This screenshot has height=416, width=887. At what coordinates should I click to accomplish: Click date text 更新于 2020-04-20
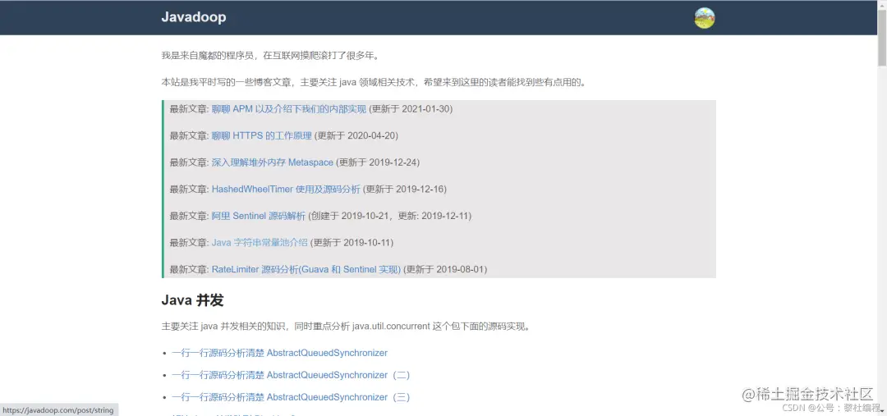[356, 135]
